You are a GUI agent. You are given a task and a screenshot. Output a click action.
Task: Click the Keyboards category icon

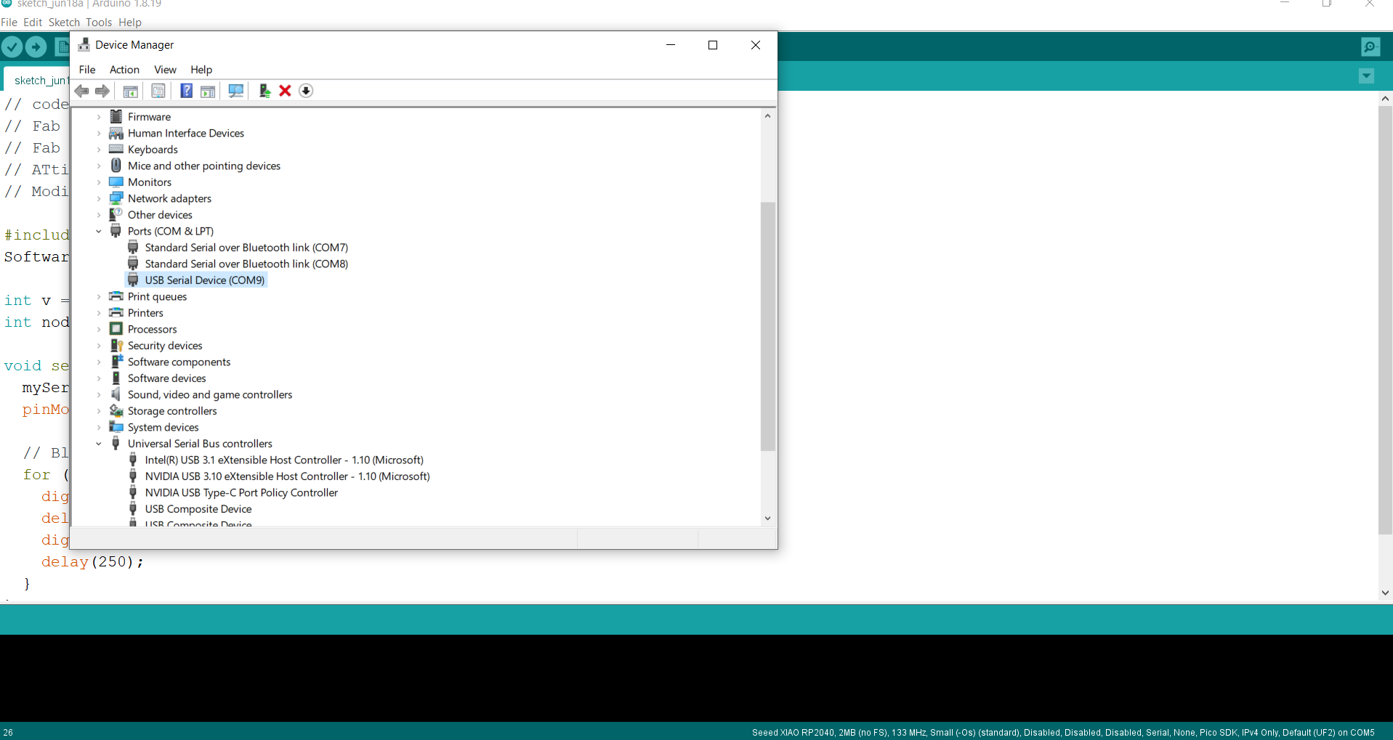[116, 149]
